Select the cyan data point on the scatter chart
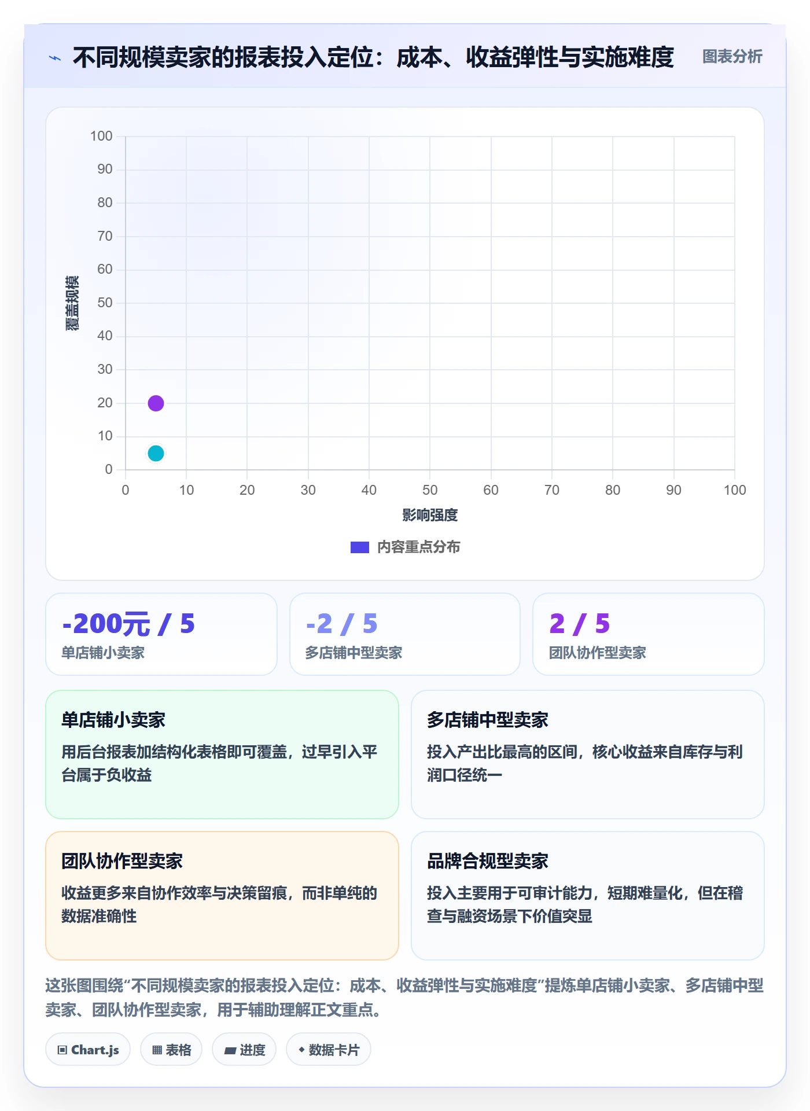The image size is (810, 1111). [x=156, y=453]
